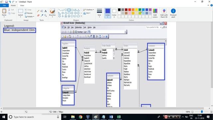Click the Resize button
The height and width of the screenshot is (120, 213).
[29, 13]
